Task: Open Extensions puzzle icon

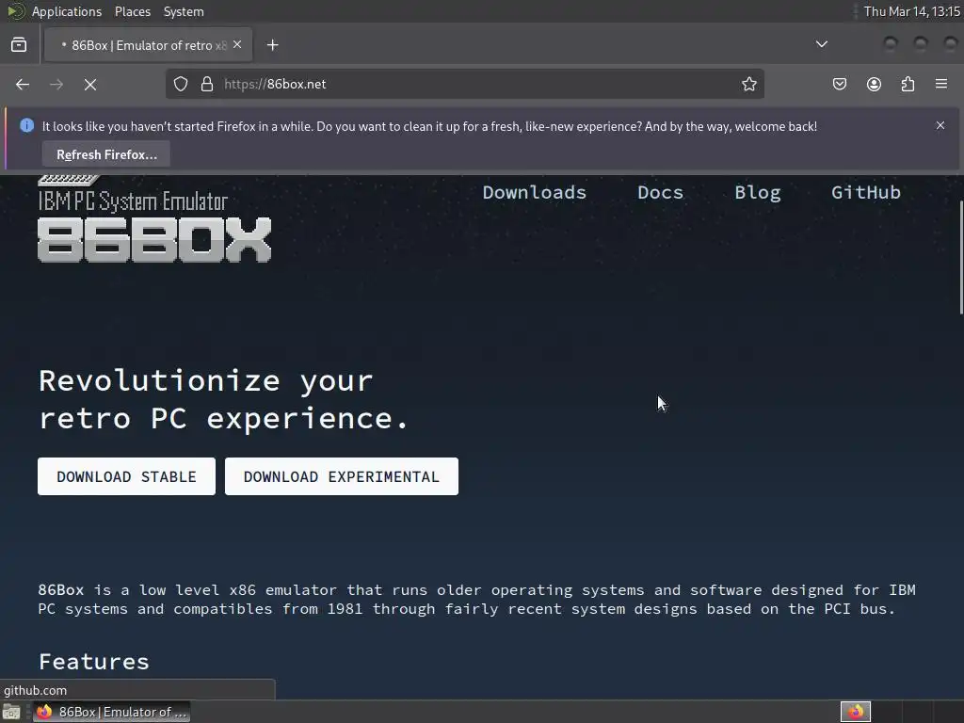Action: point(908,84)
